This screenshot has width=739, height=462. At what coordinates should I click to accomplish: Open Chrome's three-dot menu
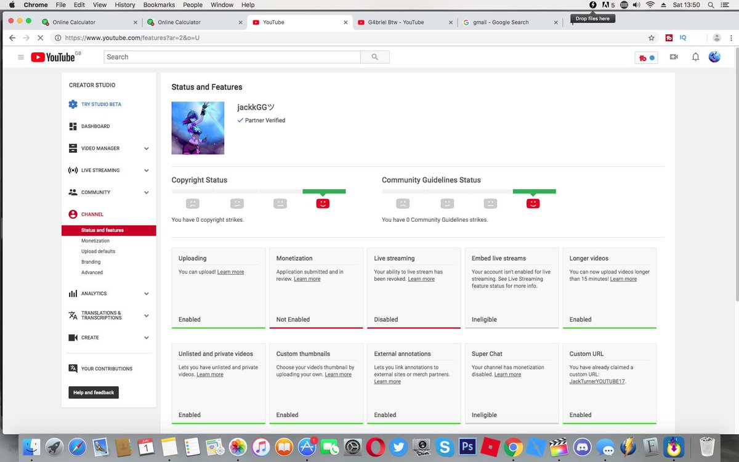point(730,38)
